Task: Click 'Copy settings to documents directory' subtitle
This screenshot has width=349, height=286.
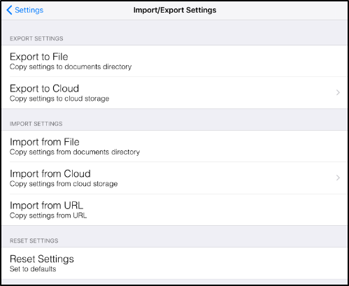Action: click(71, 67)
